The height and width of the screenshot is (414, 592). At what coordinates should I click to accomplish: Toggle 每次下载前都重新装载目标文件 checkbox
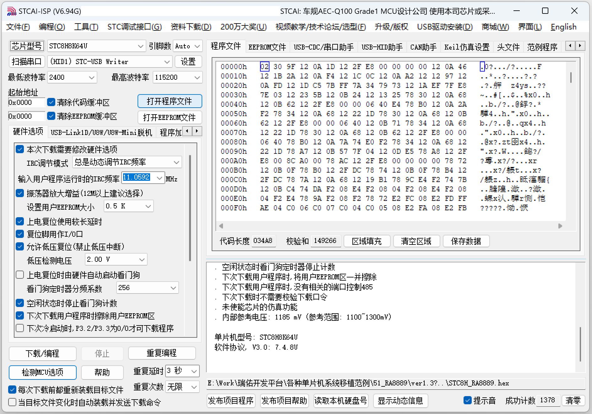click(12, 390)
